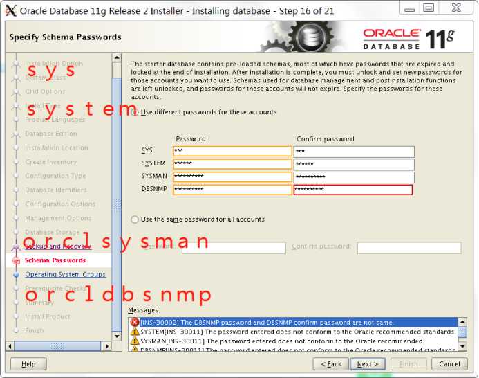479x378 pixels.
Task: Click the Management Options step
Action: tap(58, 218)
